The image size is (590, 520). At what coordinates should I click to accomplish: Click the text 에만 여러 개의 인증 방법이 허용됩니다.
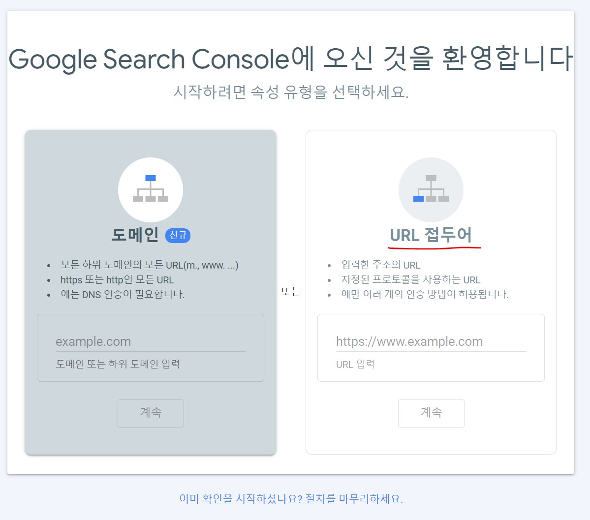(x=425, y=294)
